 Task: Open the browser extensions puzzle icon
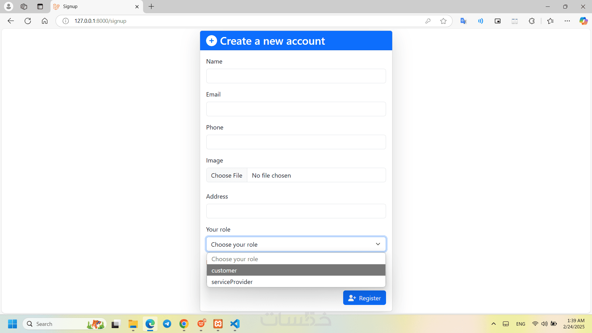tap(532, 21)
